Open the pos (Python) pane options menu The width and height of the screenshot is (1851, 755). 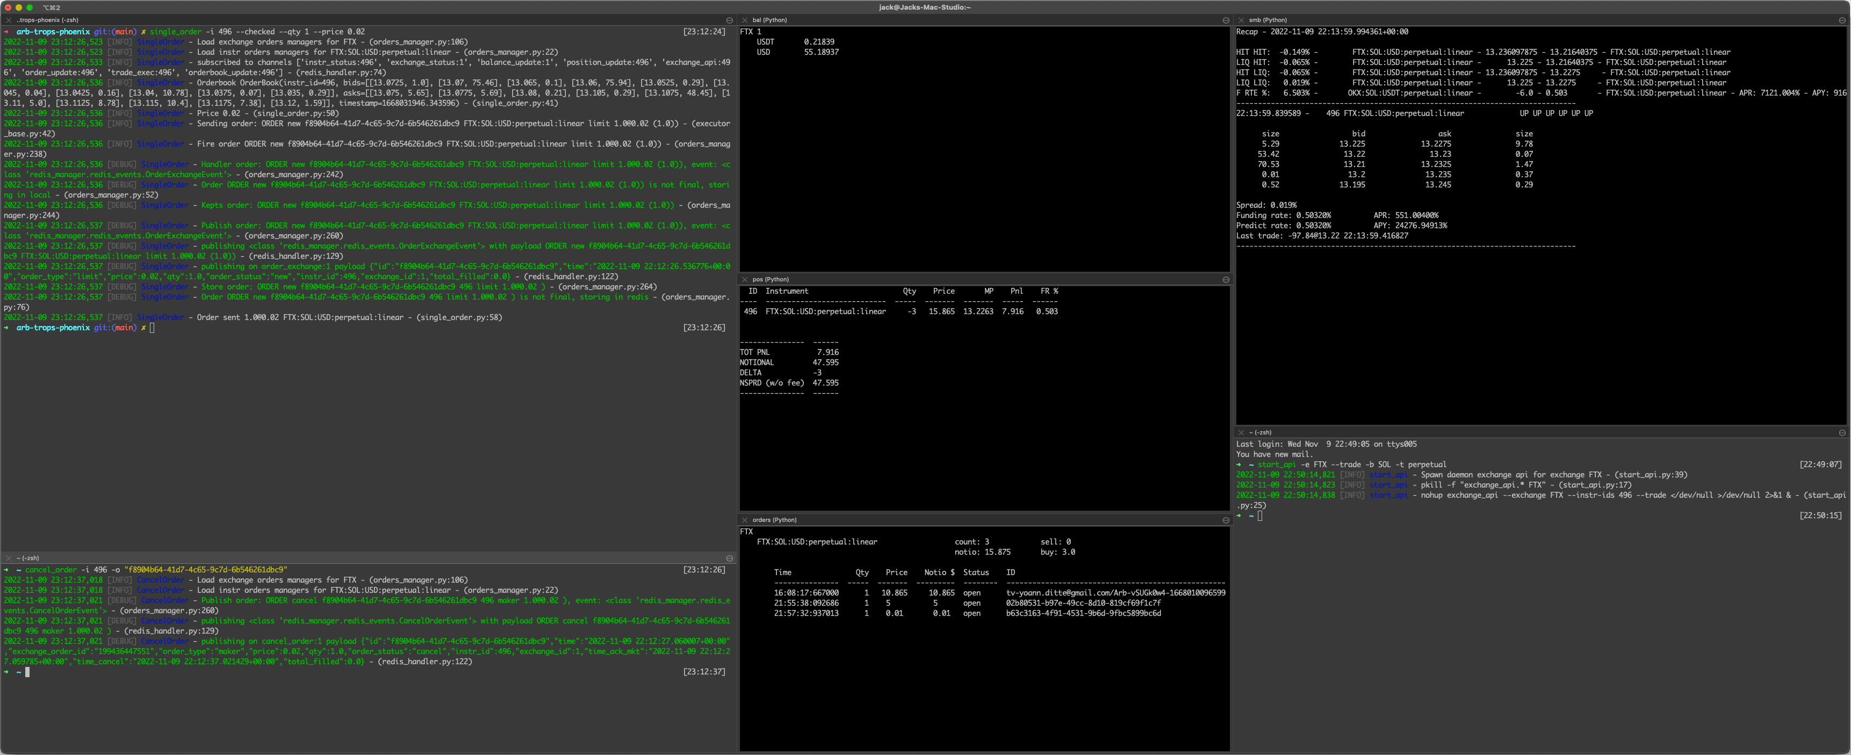1226,279
